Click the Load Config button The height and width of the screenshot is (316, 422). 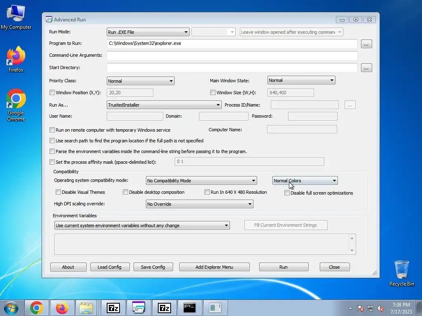(110, 267)
